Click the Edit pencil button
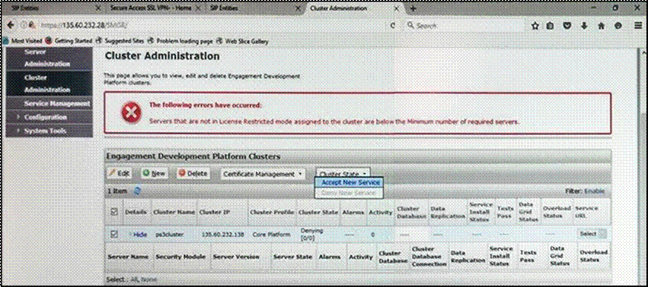 [x=120, y=174]
